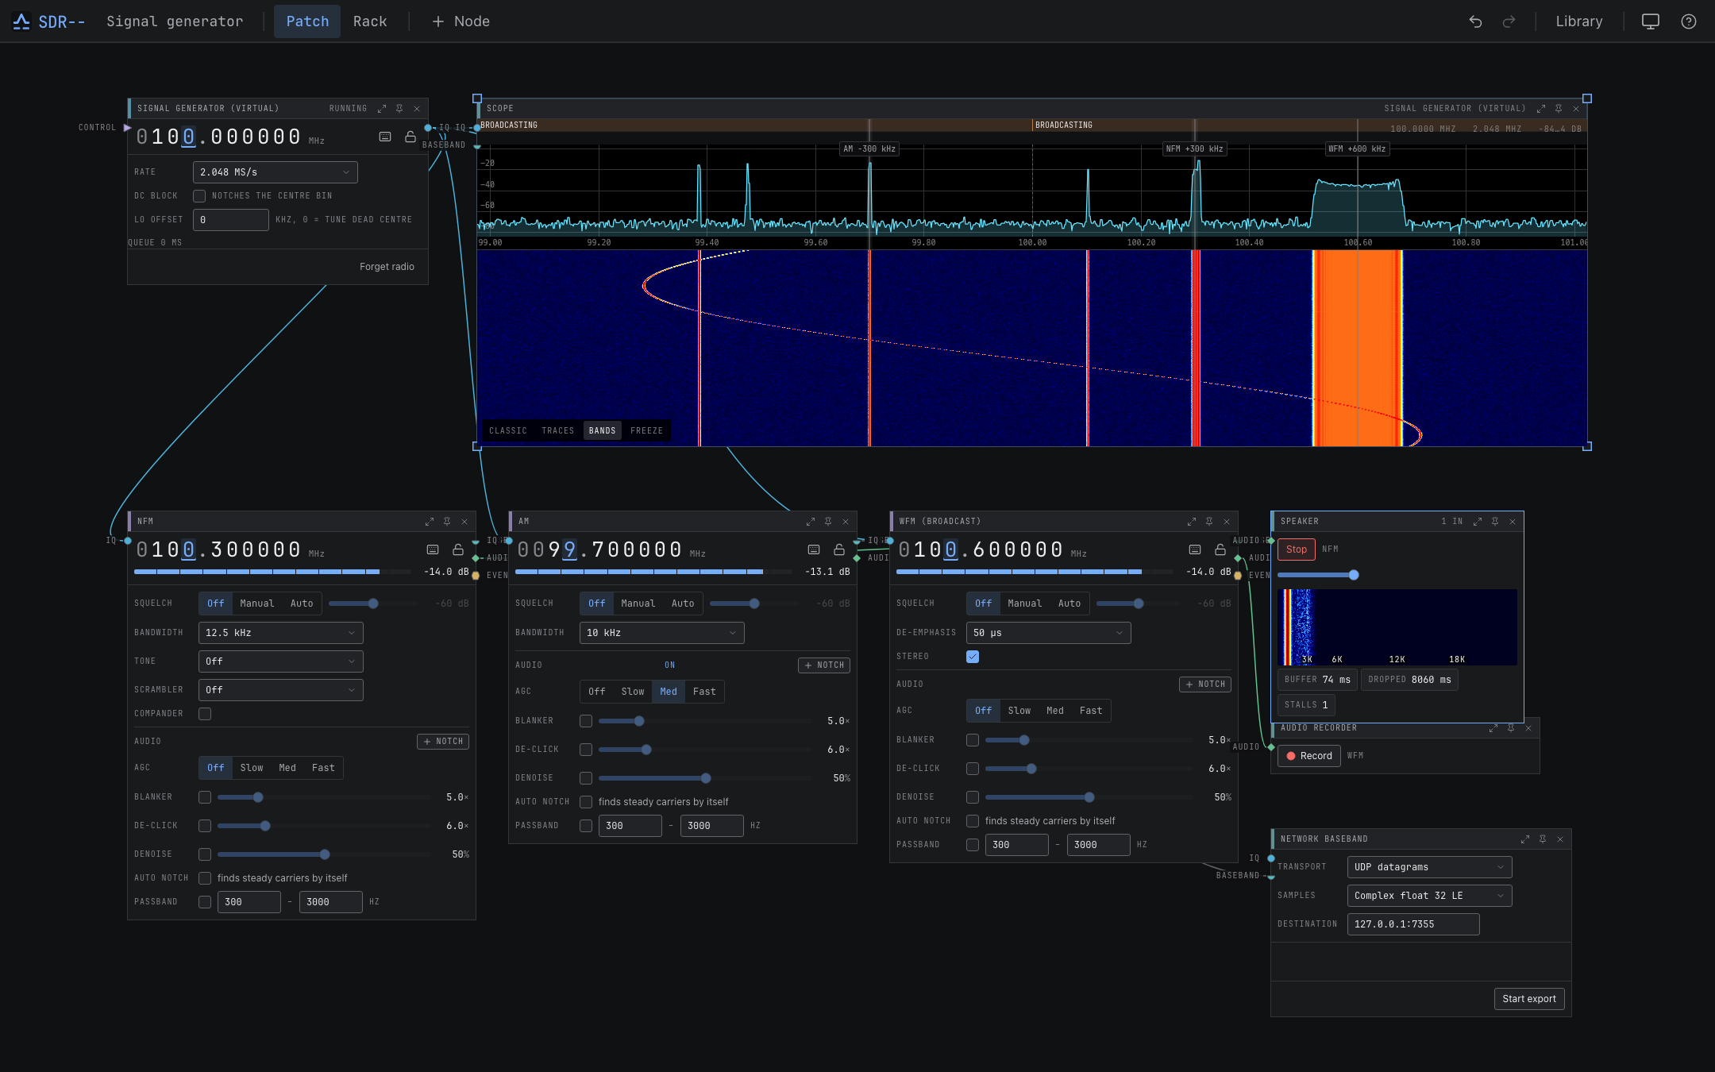Screen dimensions: 1715x1072
Task: Pin the Scope panel
Action: pyautogui.click(x=1559, y=109)
